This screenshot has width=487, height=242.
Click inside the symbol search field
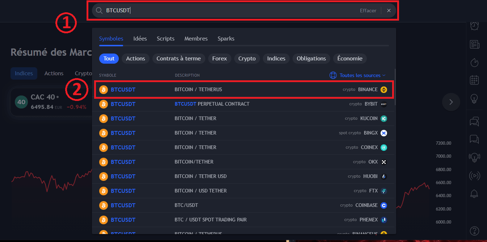pos(217,10)
